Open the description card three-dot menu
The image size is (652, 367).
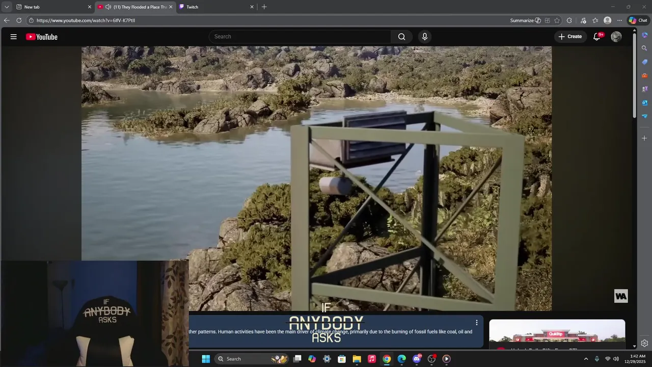coord(477,323)
